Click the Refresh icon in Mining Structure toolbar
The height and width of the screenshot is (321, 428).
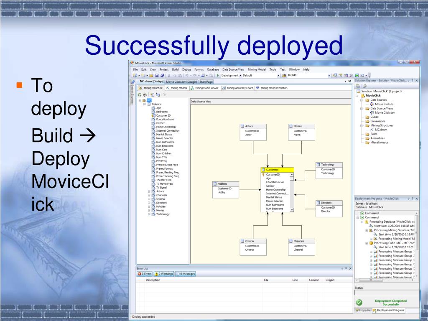point(140,95)
